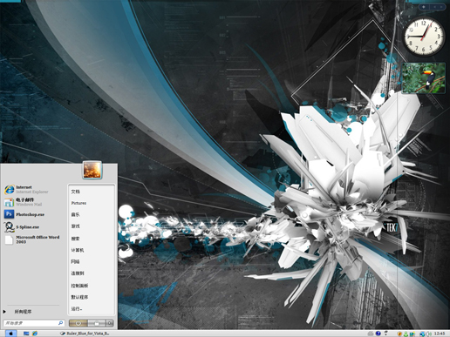Click the blue question mark tray icon

pyautogui.click(x=378, y=334)
